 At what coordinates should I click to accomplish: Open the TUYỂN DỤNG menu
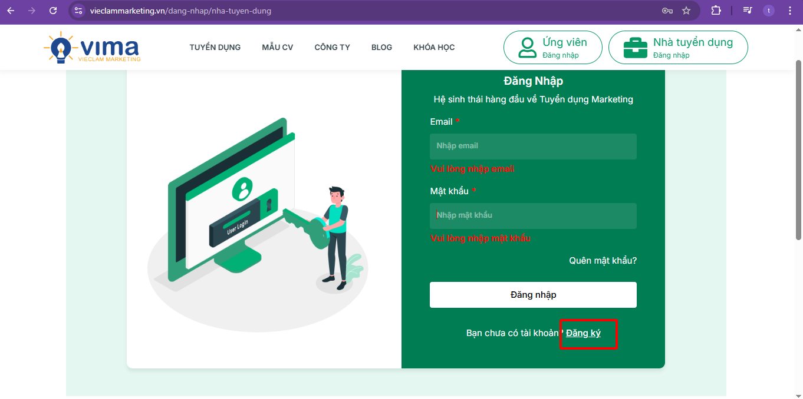215,47
